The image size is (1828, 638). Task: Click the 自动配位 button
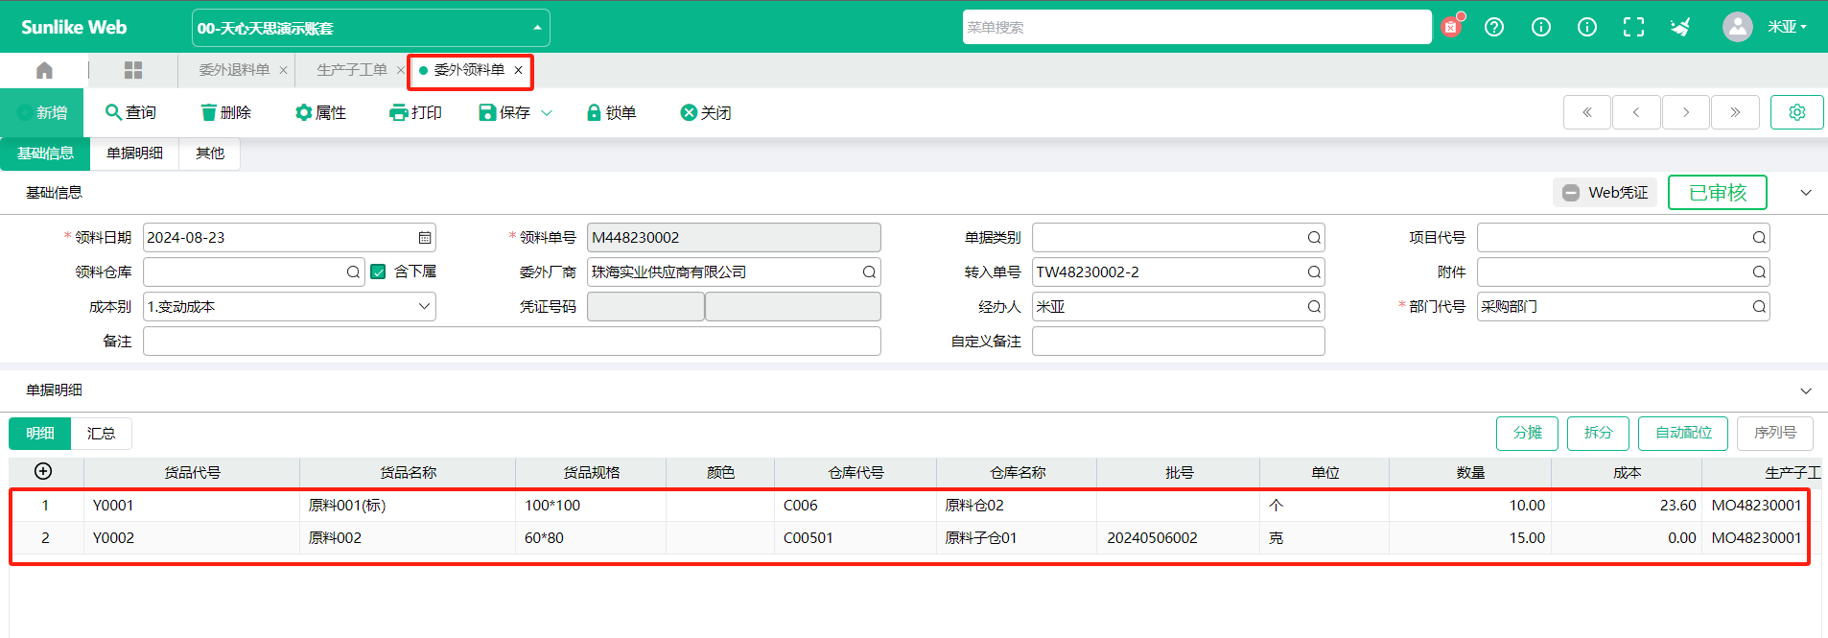1683,434
